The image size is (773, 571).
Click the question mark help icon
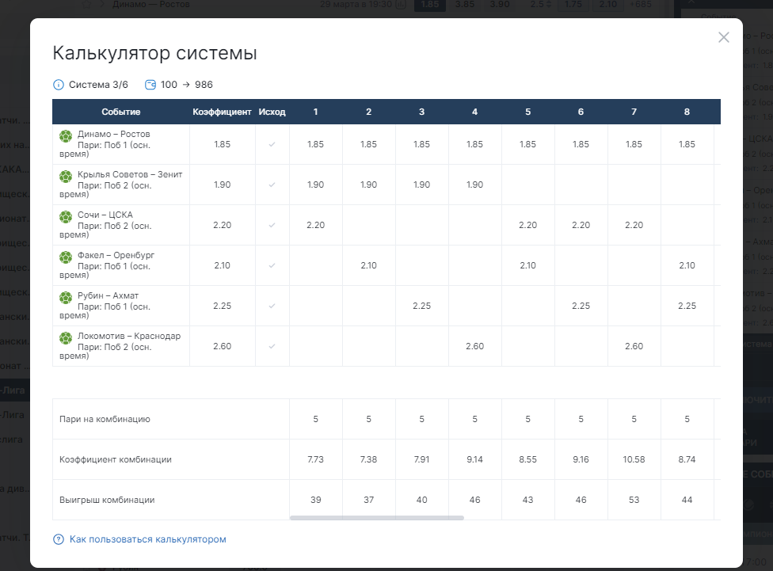click(x=58, y=539)
